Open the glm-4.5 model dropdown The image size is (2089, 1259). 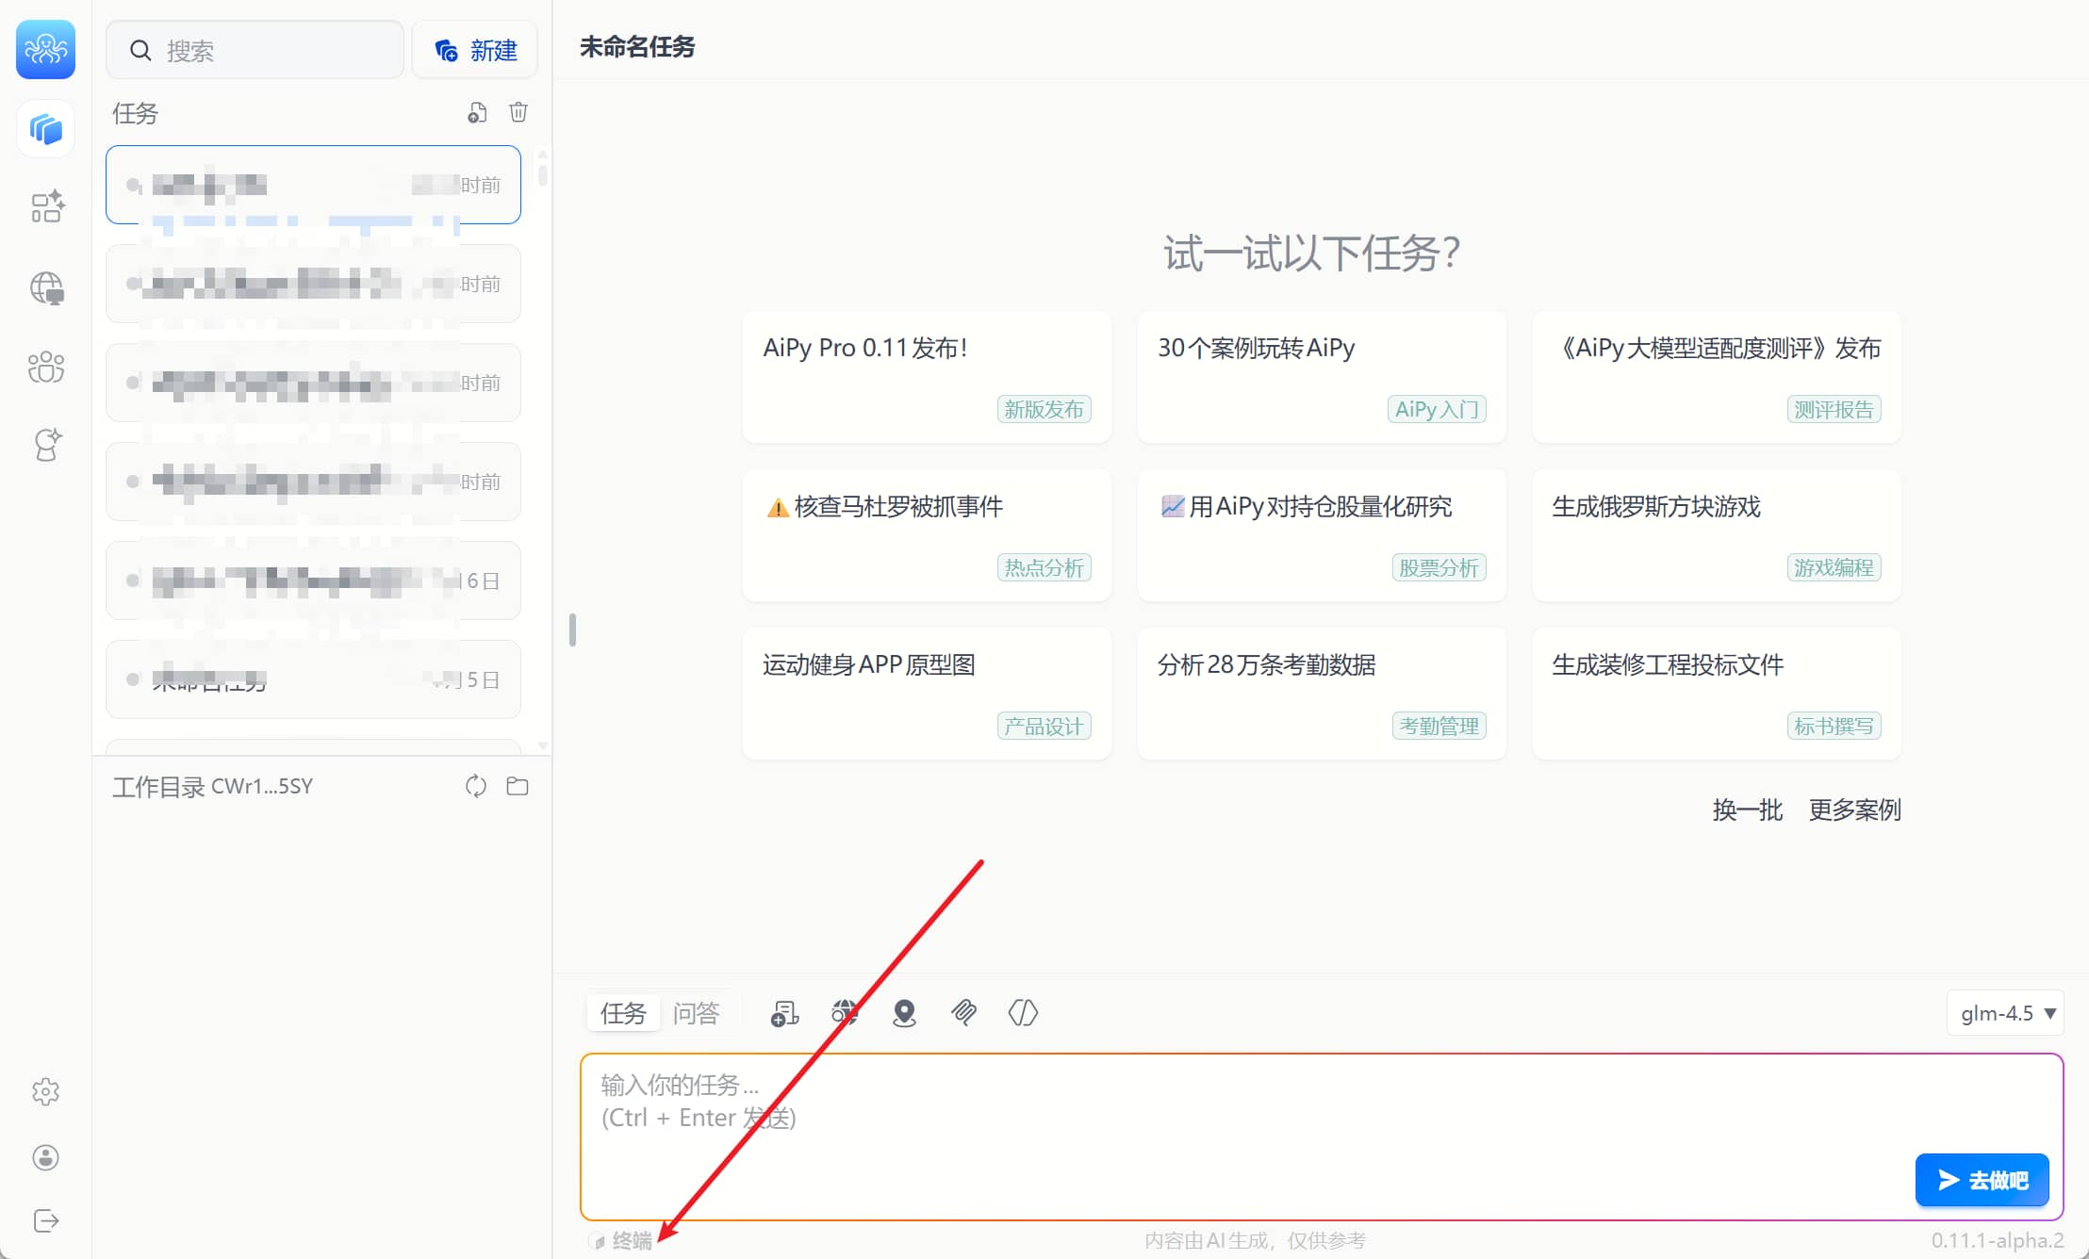coord(2005,1013)
